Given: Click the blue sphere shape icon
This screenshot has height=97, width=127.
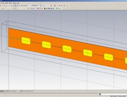Looking at the screenshot, I should (33, 8).
